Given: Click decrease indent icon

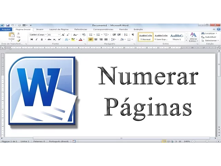Looking at the screenshot, I should pos(114,35).
